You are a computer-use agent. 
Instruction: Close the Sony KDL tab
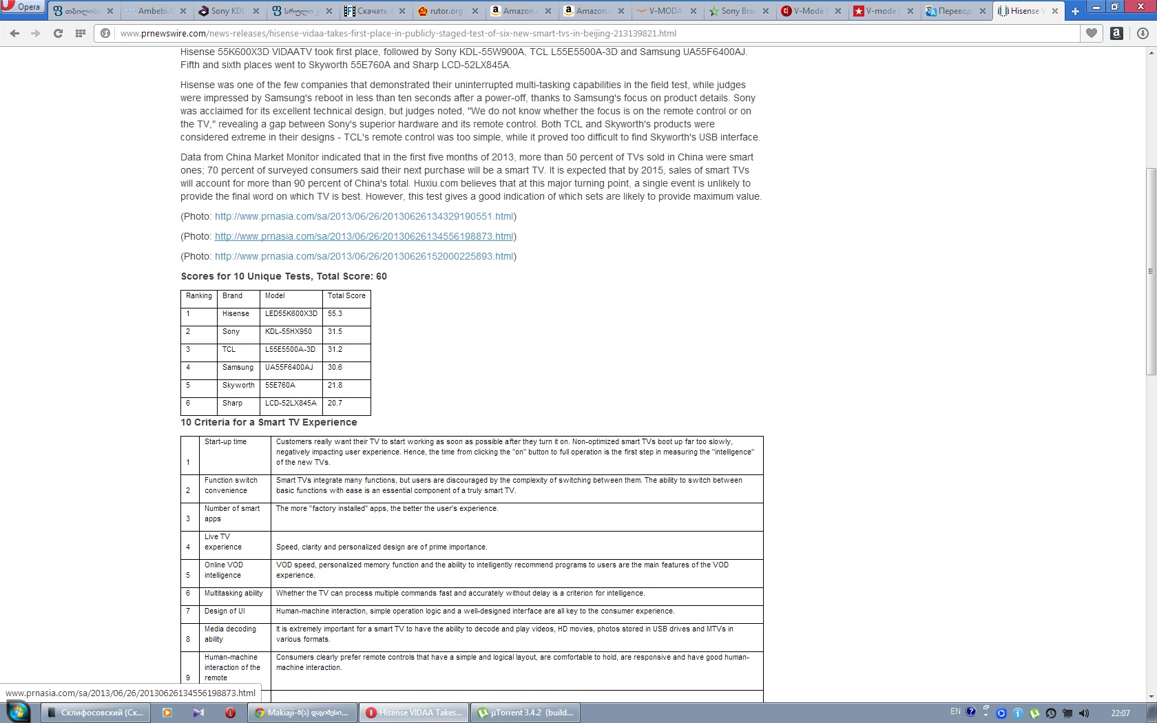click(x=256, y=11)
